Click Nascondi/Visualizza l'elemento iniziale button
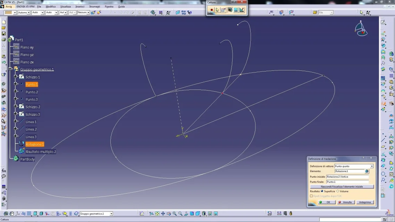The width and height of the screenshot is (395, 222). [x=342, y=187]
